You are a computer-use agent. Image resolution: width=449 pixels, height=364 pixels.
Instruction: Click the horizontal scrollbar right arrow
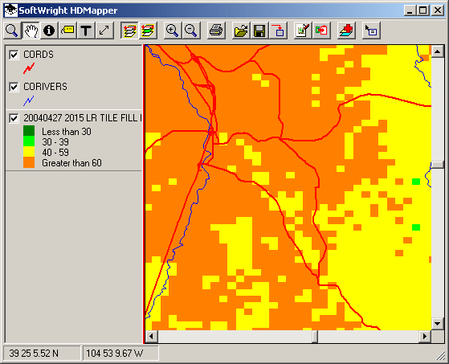click(x=425, y=336)
